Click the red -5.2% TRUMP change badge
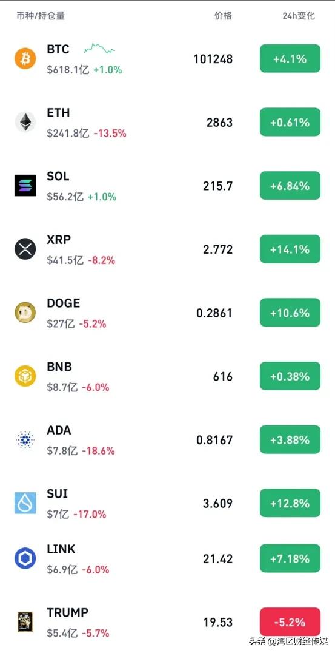 point(290,622)
